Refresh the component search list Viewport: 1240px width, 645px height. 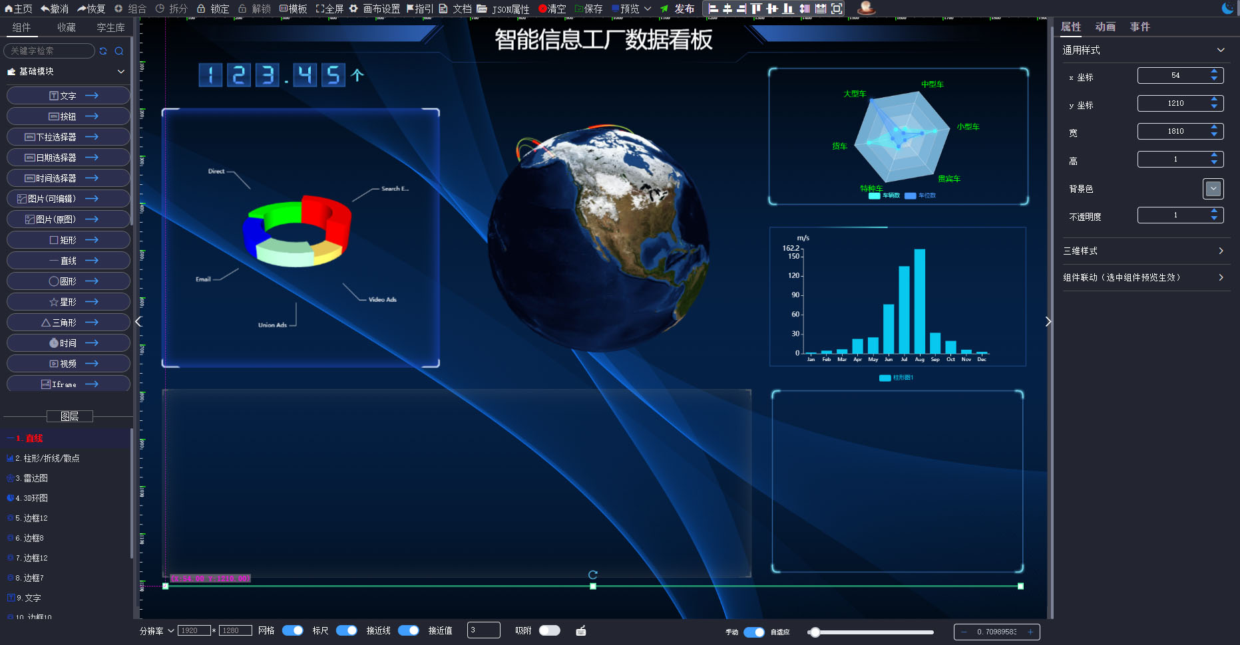pyautogui.click(x=103, y=51)
